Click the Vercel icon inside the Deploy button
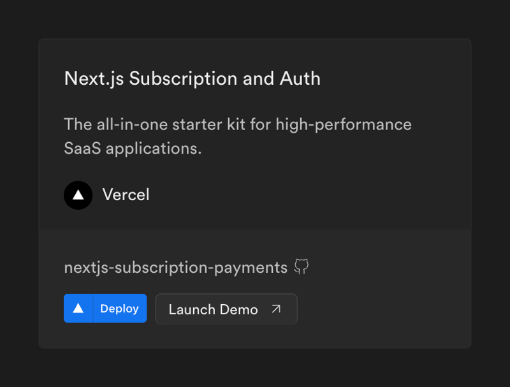Image resolution: width=510 pixels, height=387 pixels. [78, 308]
